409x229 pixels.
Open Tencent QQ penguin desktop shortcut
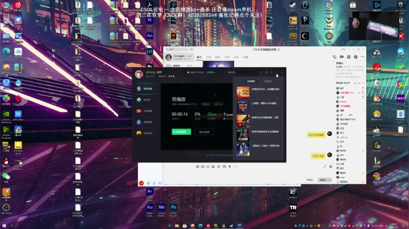tap(6, 162)
